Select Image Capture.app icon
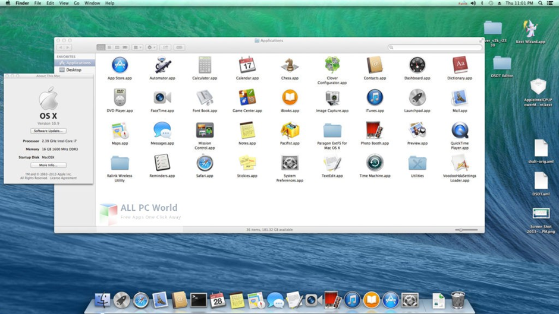The height and width of the screenshot is (314, 559). click(x=332, y=97)
